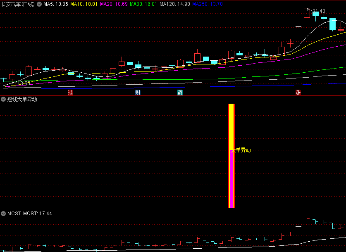Click the blue 财 event marker icon
This screenshot has height=252, width=346.
(138, 93)
